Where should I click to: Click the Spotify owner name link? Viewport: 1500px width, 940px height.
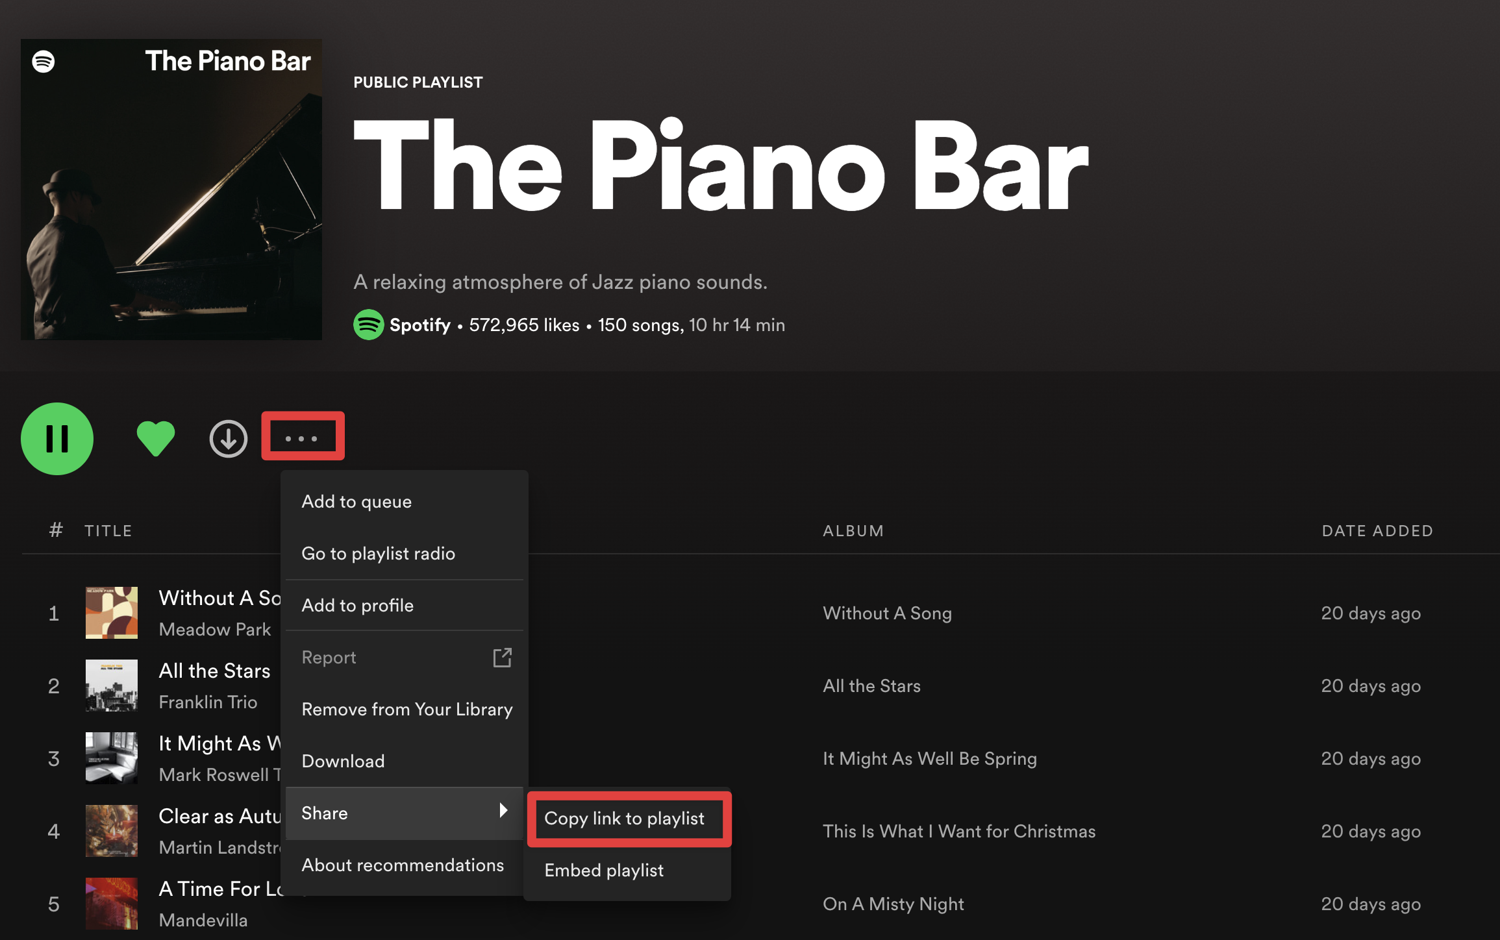point(419,325)
